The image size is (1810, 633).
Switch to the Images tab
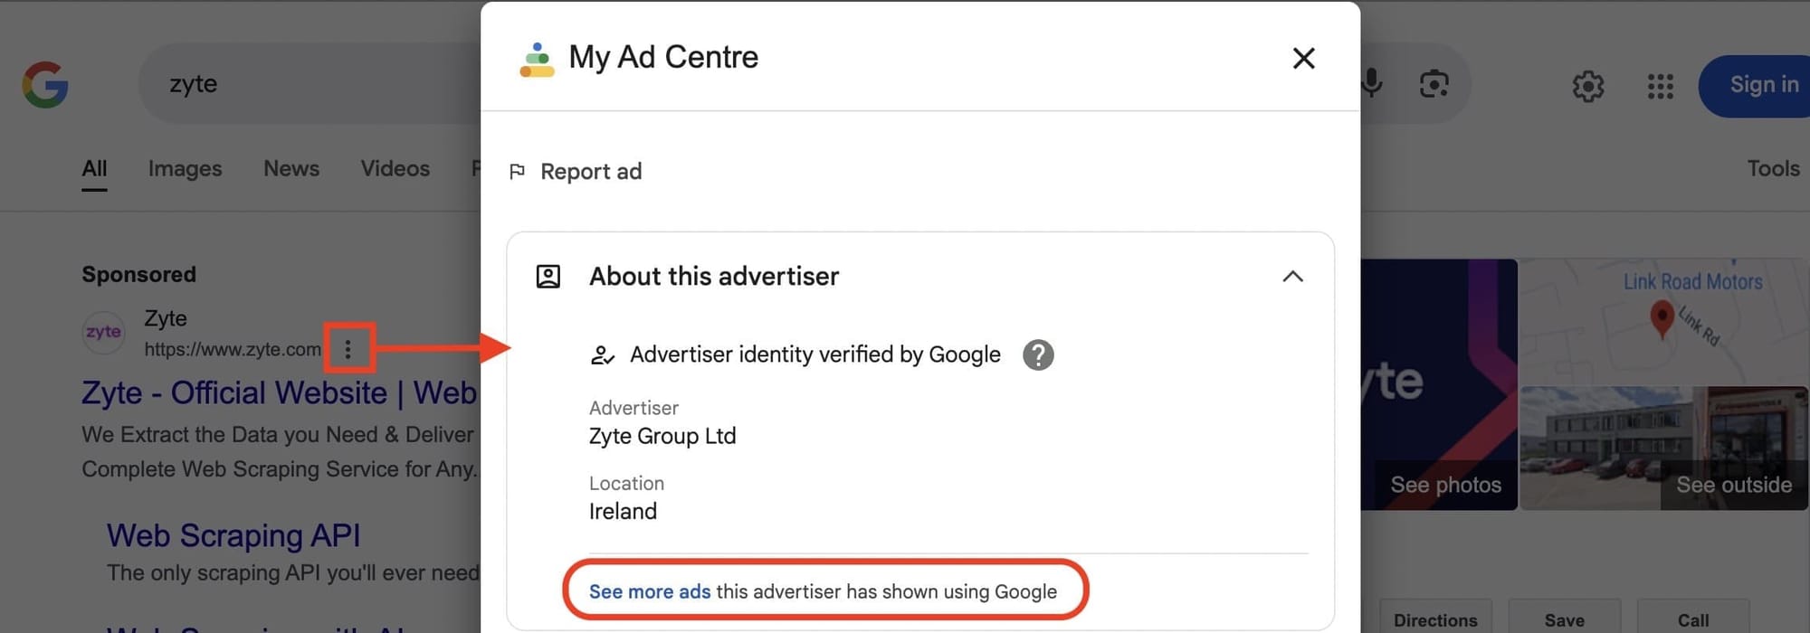point(185,168)
